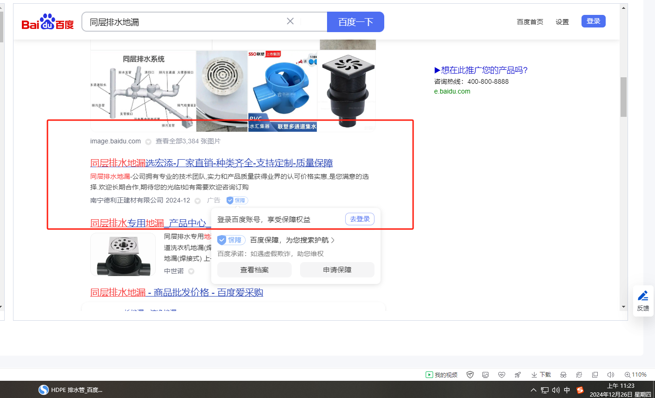Click the Baidu logo

click(x=48, y=22)
